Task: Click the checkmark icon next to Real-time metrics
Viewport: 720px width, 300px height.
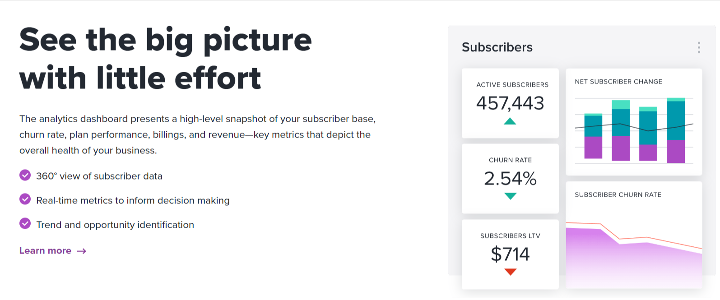Action: click(25, 199)
